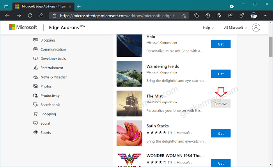
Task: Click the Photos category icon
Action: pyautogui.click(x=35, y=86)
